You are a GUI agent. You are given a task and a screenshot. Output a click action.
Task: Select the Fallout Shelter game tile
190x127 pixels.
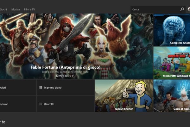click(x=124, y=95)
